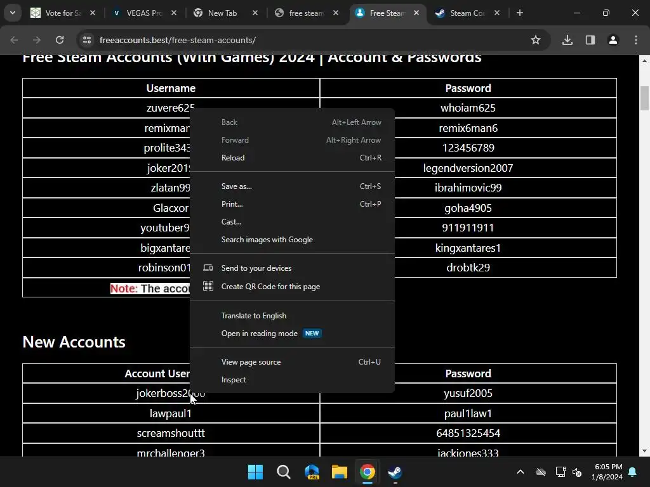Open the Windows Start menu

coord(255,472)
